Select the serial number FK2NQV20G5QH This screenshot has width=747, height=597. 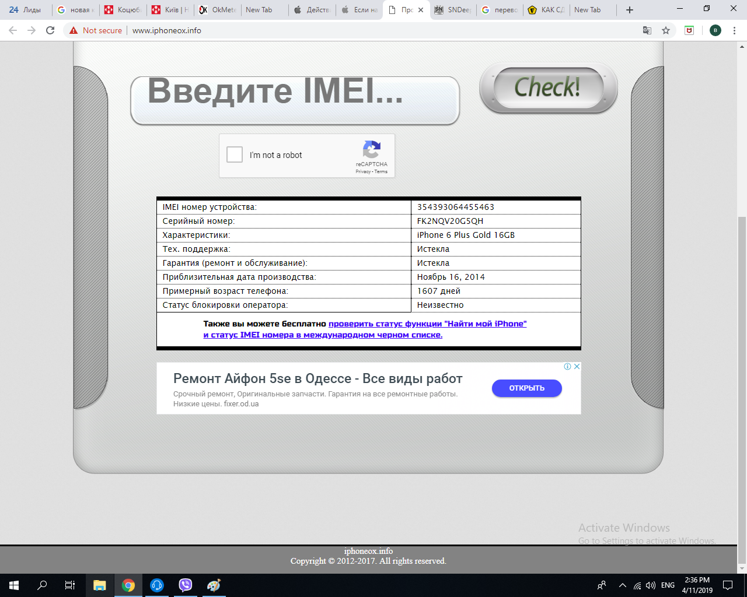(x=450, y=221)
